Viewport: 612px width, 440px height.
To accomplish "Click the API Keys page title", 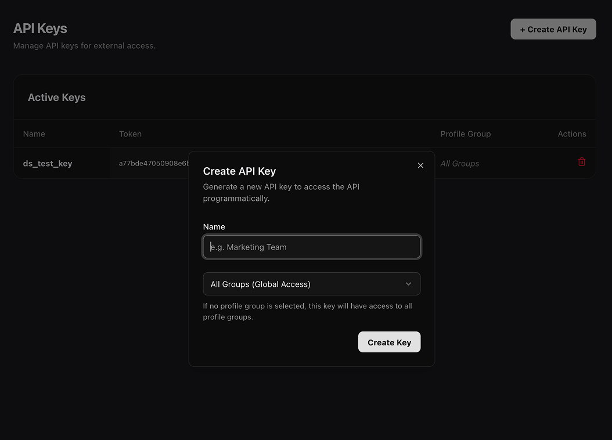I will click(39, 28).
